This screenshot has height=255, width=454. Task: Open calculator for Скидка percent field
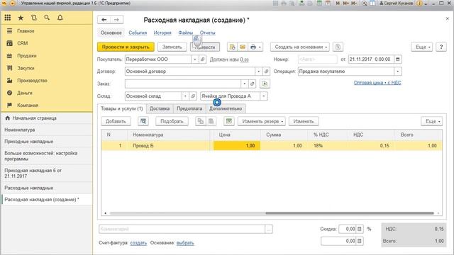click(360, 229)
